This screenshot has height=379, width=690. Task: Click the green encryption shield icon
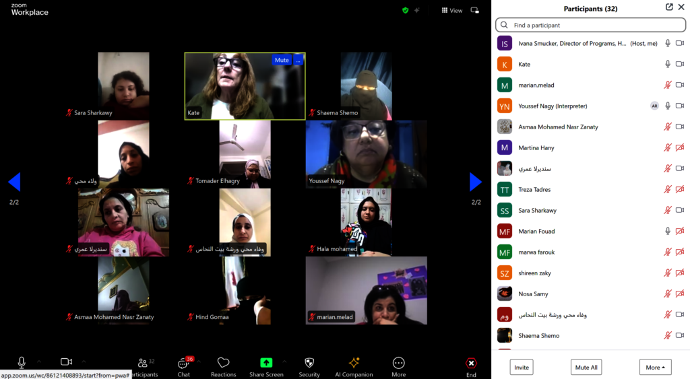tap(405, 10)
